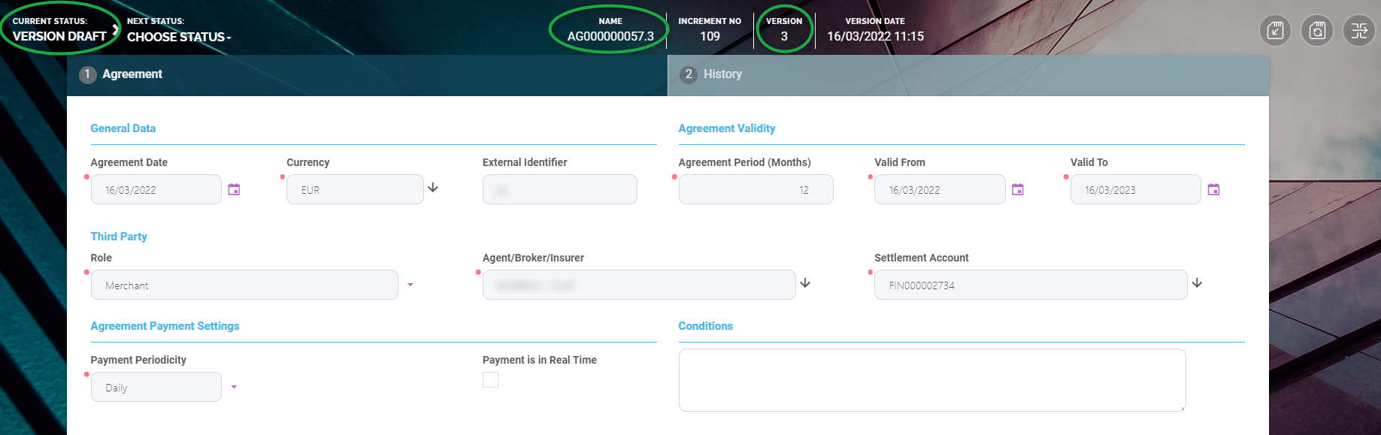This screenshot has height=435, width=1381.
Task: Expand the Role dropdown
Action: point(410,285)
